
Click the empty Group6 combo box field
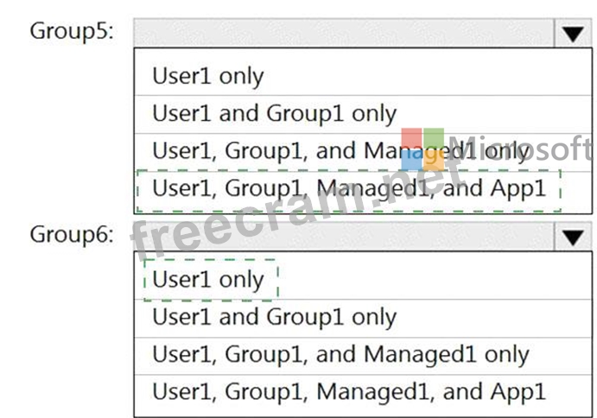343,237
